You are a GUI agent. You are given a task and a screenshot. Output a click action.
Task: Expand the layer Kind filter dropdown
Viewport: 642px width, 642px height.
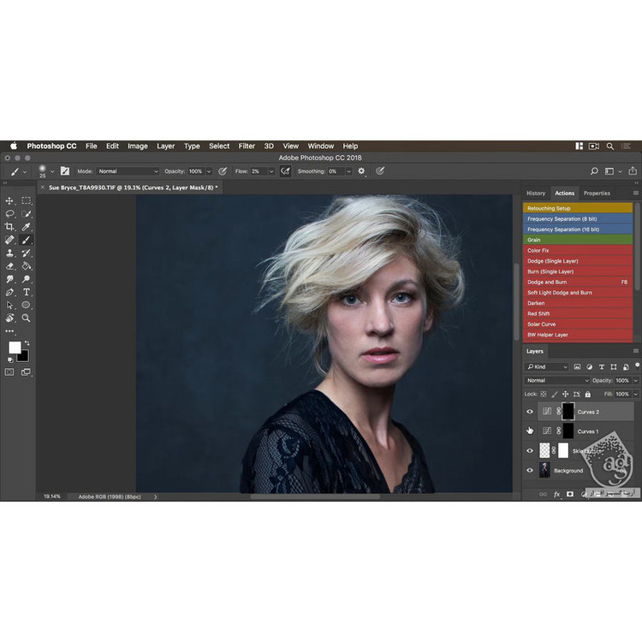(547, 367)
